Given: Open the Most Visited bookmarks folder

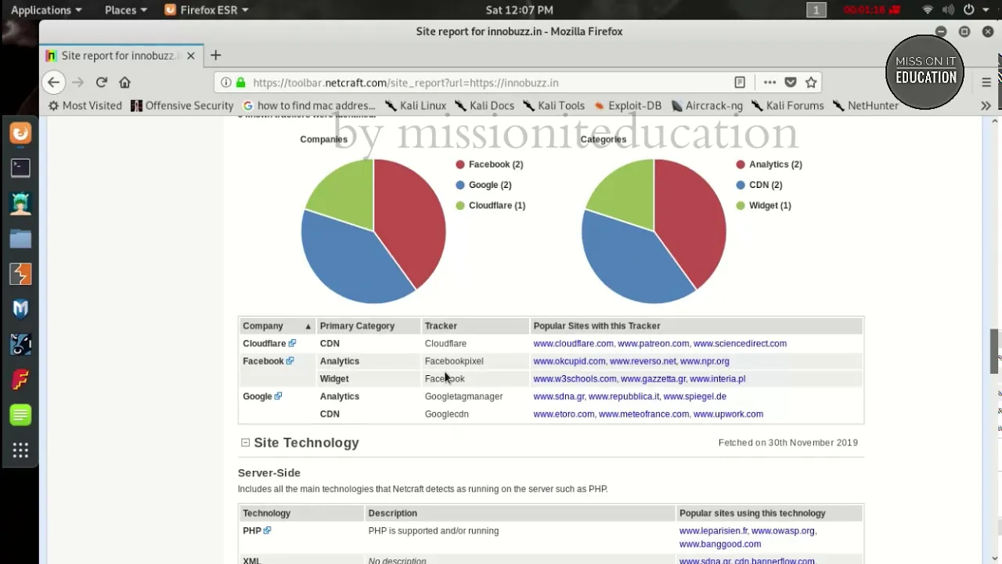Looking at the screenshot, I should point(85,106).
